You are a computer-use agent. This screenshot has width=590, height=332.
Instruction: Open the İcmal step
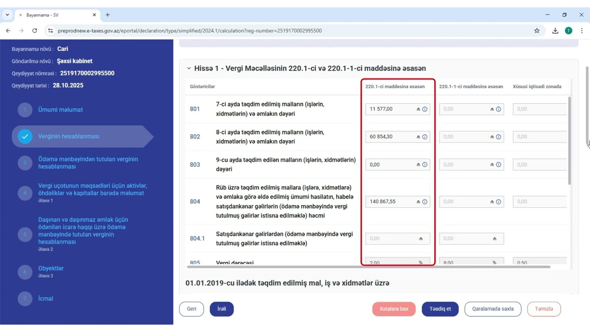(46, 299)
